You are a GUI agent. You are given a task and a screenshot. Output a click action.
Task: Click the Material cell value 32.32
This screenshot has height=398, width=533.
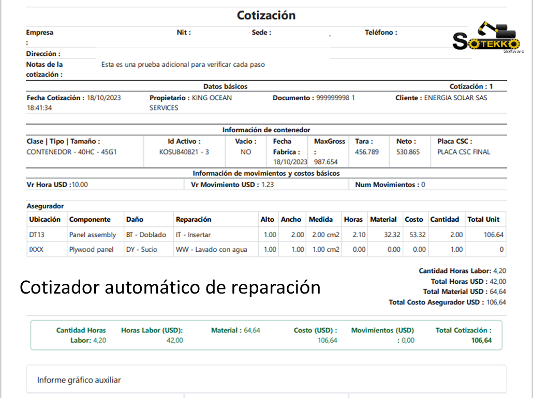(392, 235)
